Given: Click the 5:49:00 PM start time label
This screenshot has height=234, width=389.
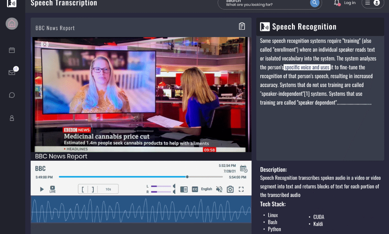Looking at the screenshot, I should point(44,177).
